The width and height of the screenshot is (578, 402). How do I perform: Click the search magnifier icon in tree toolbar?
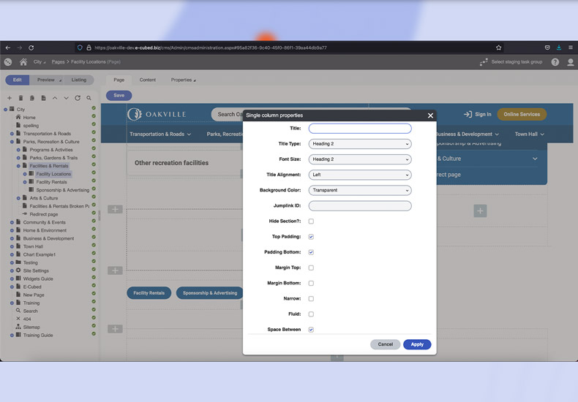tap(89, 98)
